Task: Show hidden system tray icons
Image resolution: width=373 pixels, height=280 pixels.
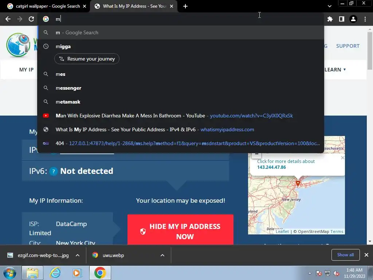Action: (310, 273)
